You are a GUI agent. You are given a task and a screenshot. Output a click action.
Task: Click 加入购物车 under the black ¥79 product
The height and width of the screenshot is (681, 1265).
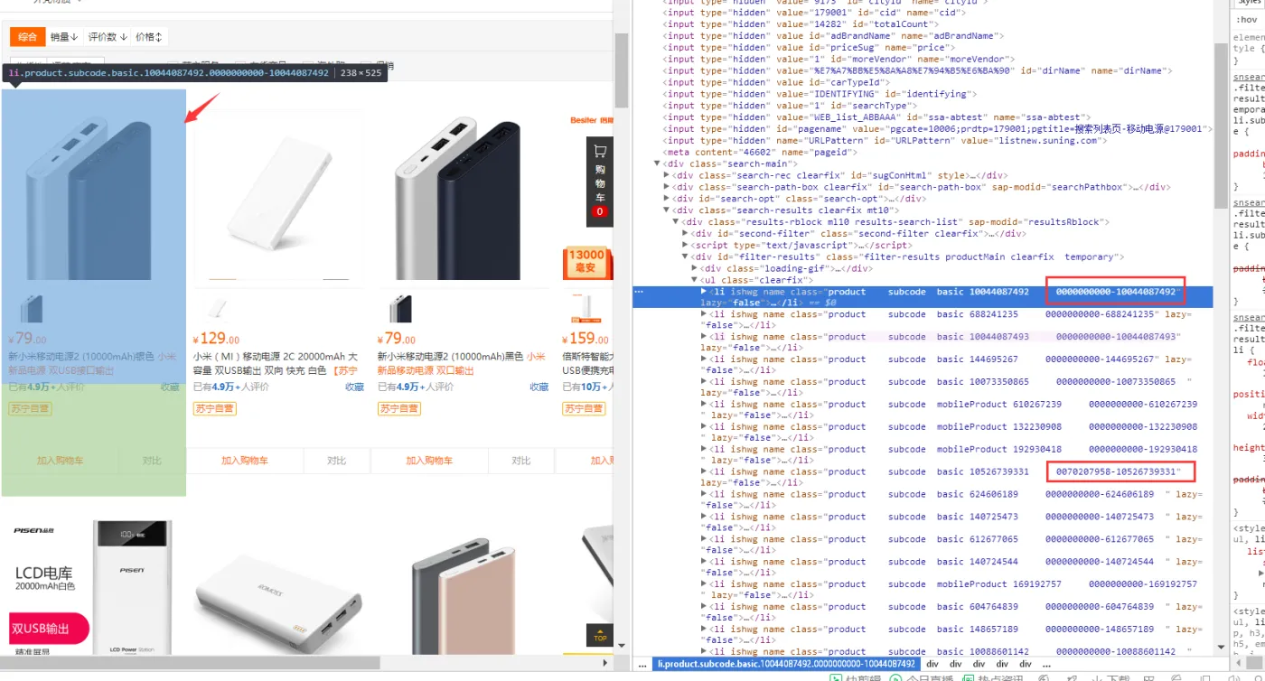(x=428, y=461)
